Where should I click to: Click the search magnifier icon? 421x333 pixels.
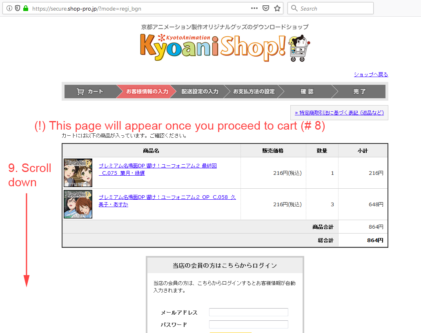[294, 8]
